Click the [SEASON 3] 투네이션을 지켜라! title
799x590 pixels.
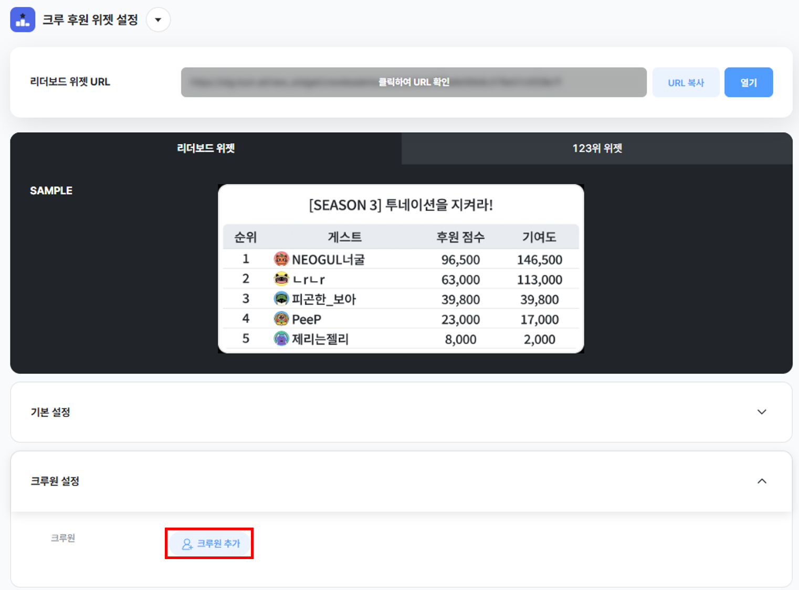click(x=401, y=205)
